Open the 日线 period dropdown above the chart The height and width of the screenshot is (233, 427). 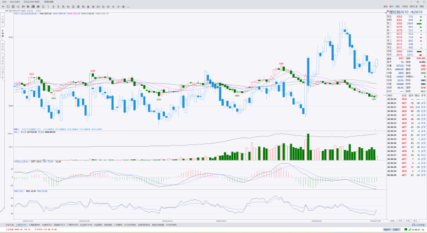point(38,11)
